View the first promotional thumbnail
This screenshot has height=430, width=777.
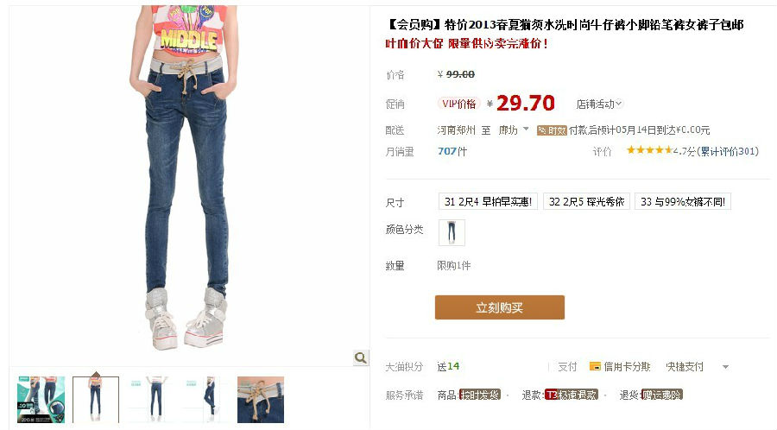coord(41,400)
